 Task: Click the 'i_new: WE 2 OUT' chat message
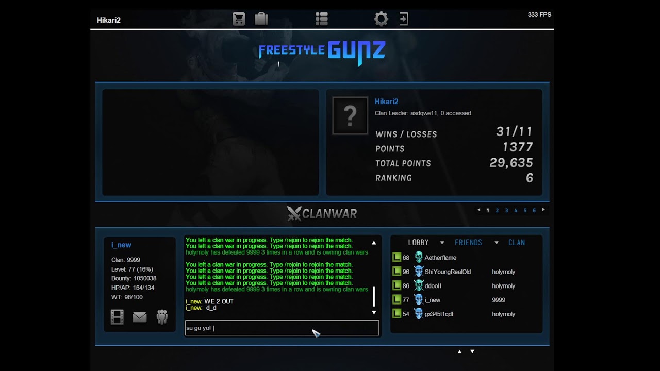(209, 301)
